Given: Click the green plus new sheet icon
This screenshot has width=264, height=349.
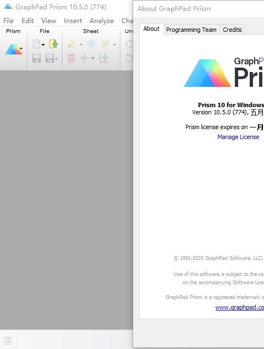Looking at the screenshot, I should (85, 58).
